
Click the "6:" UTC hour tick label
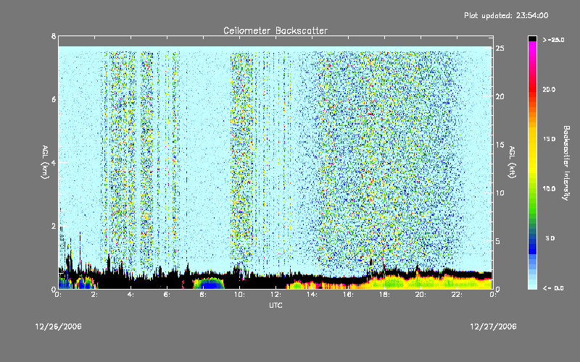(x=167, y=295)
